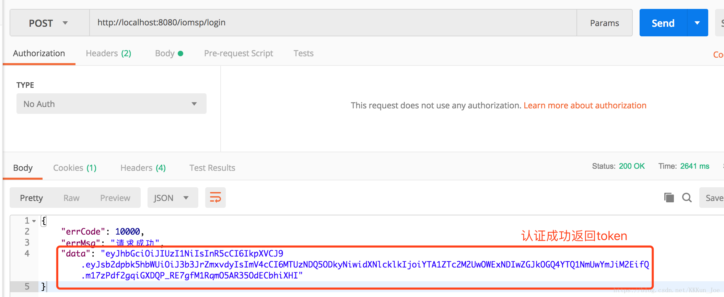This screenshot has height=297, width=724.
Task: Show the Test Results tab
Action: (212, 168)
